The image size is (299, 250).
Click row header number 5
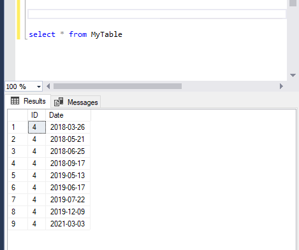[18, 176]
